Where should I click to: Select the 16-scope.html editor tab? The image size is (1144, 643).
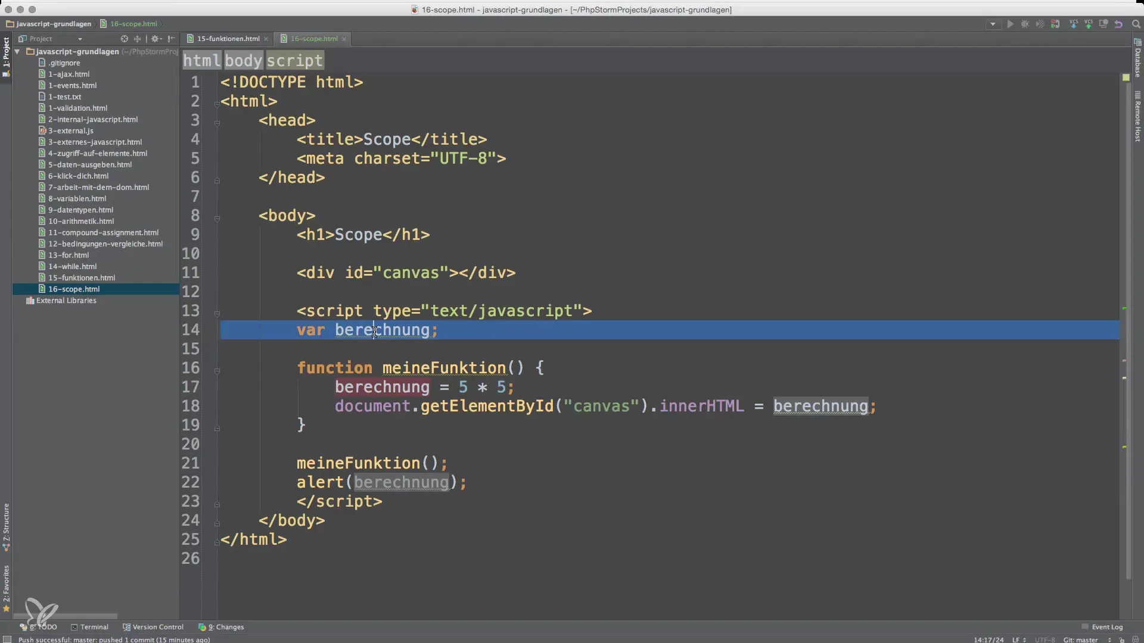tap(314, 39)
